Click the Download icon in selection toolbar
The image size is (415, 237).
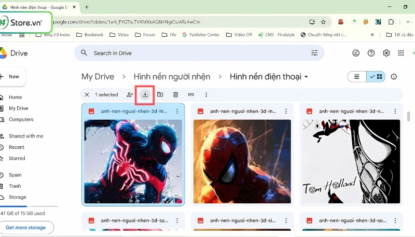[145, 94]
